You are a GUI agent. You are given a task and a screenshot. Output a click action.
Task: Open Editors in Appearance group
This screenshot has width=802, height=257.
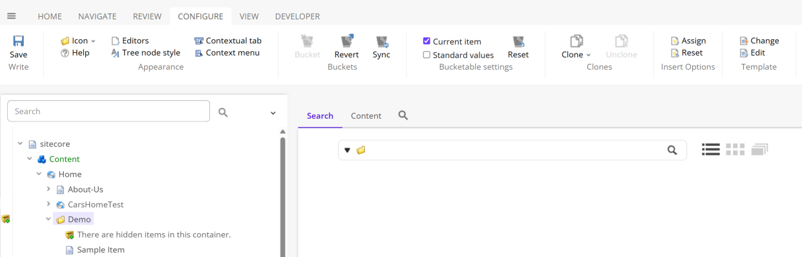[130, 41]
